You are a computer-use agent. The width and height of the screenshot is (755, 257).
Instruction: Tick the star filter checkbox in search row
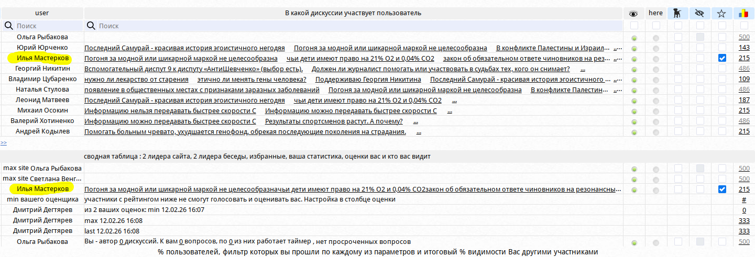click(x=723, y=26)
